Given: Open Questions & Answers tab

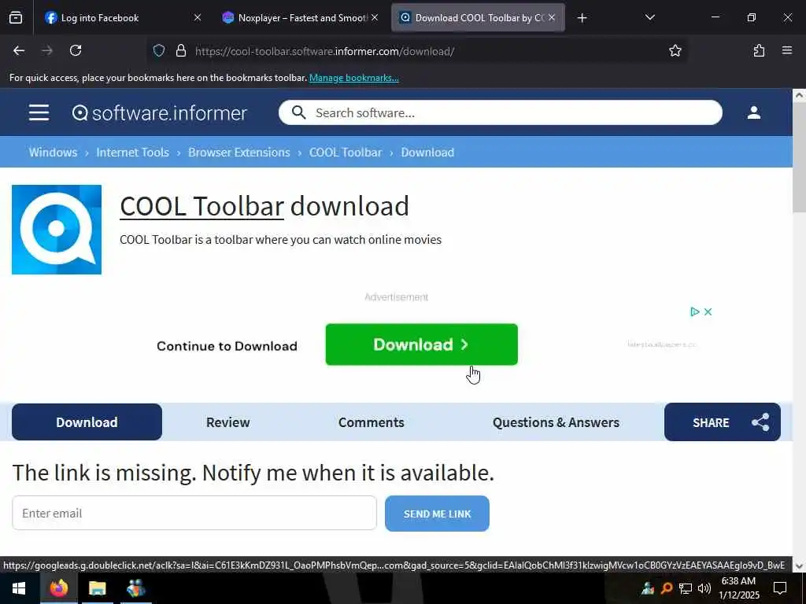Looking at the screenshot, I should [x=556, y=422].
